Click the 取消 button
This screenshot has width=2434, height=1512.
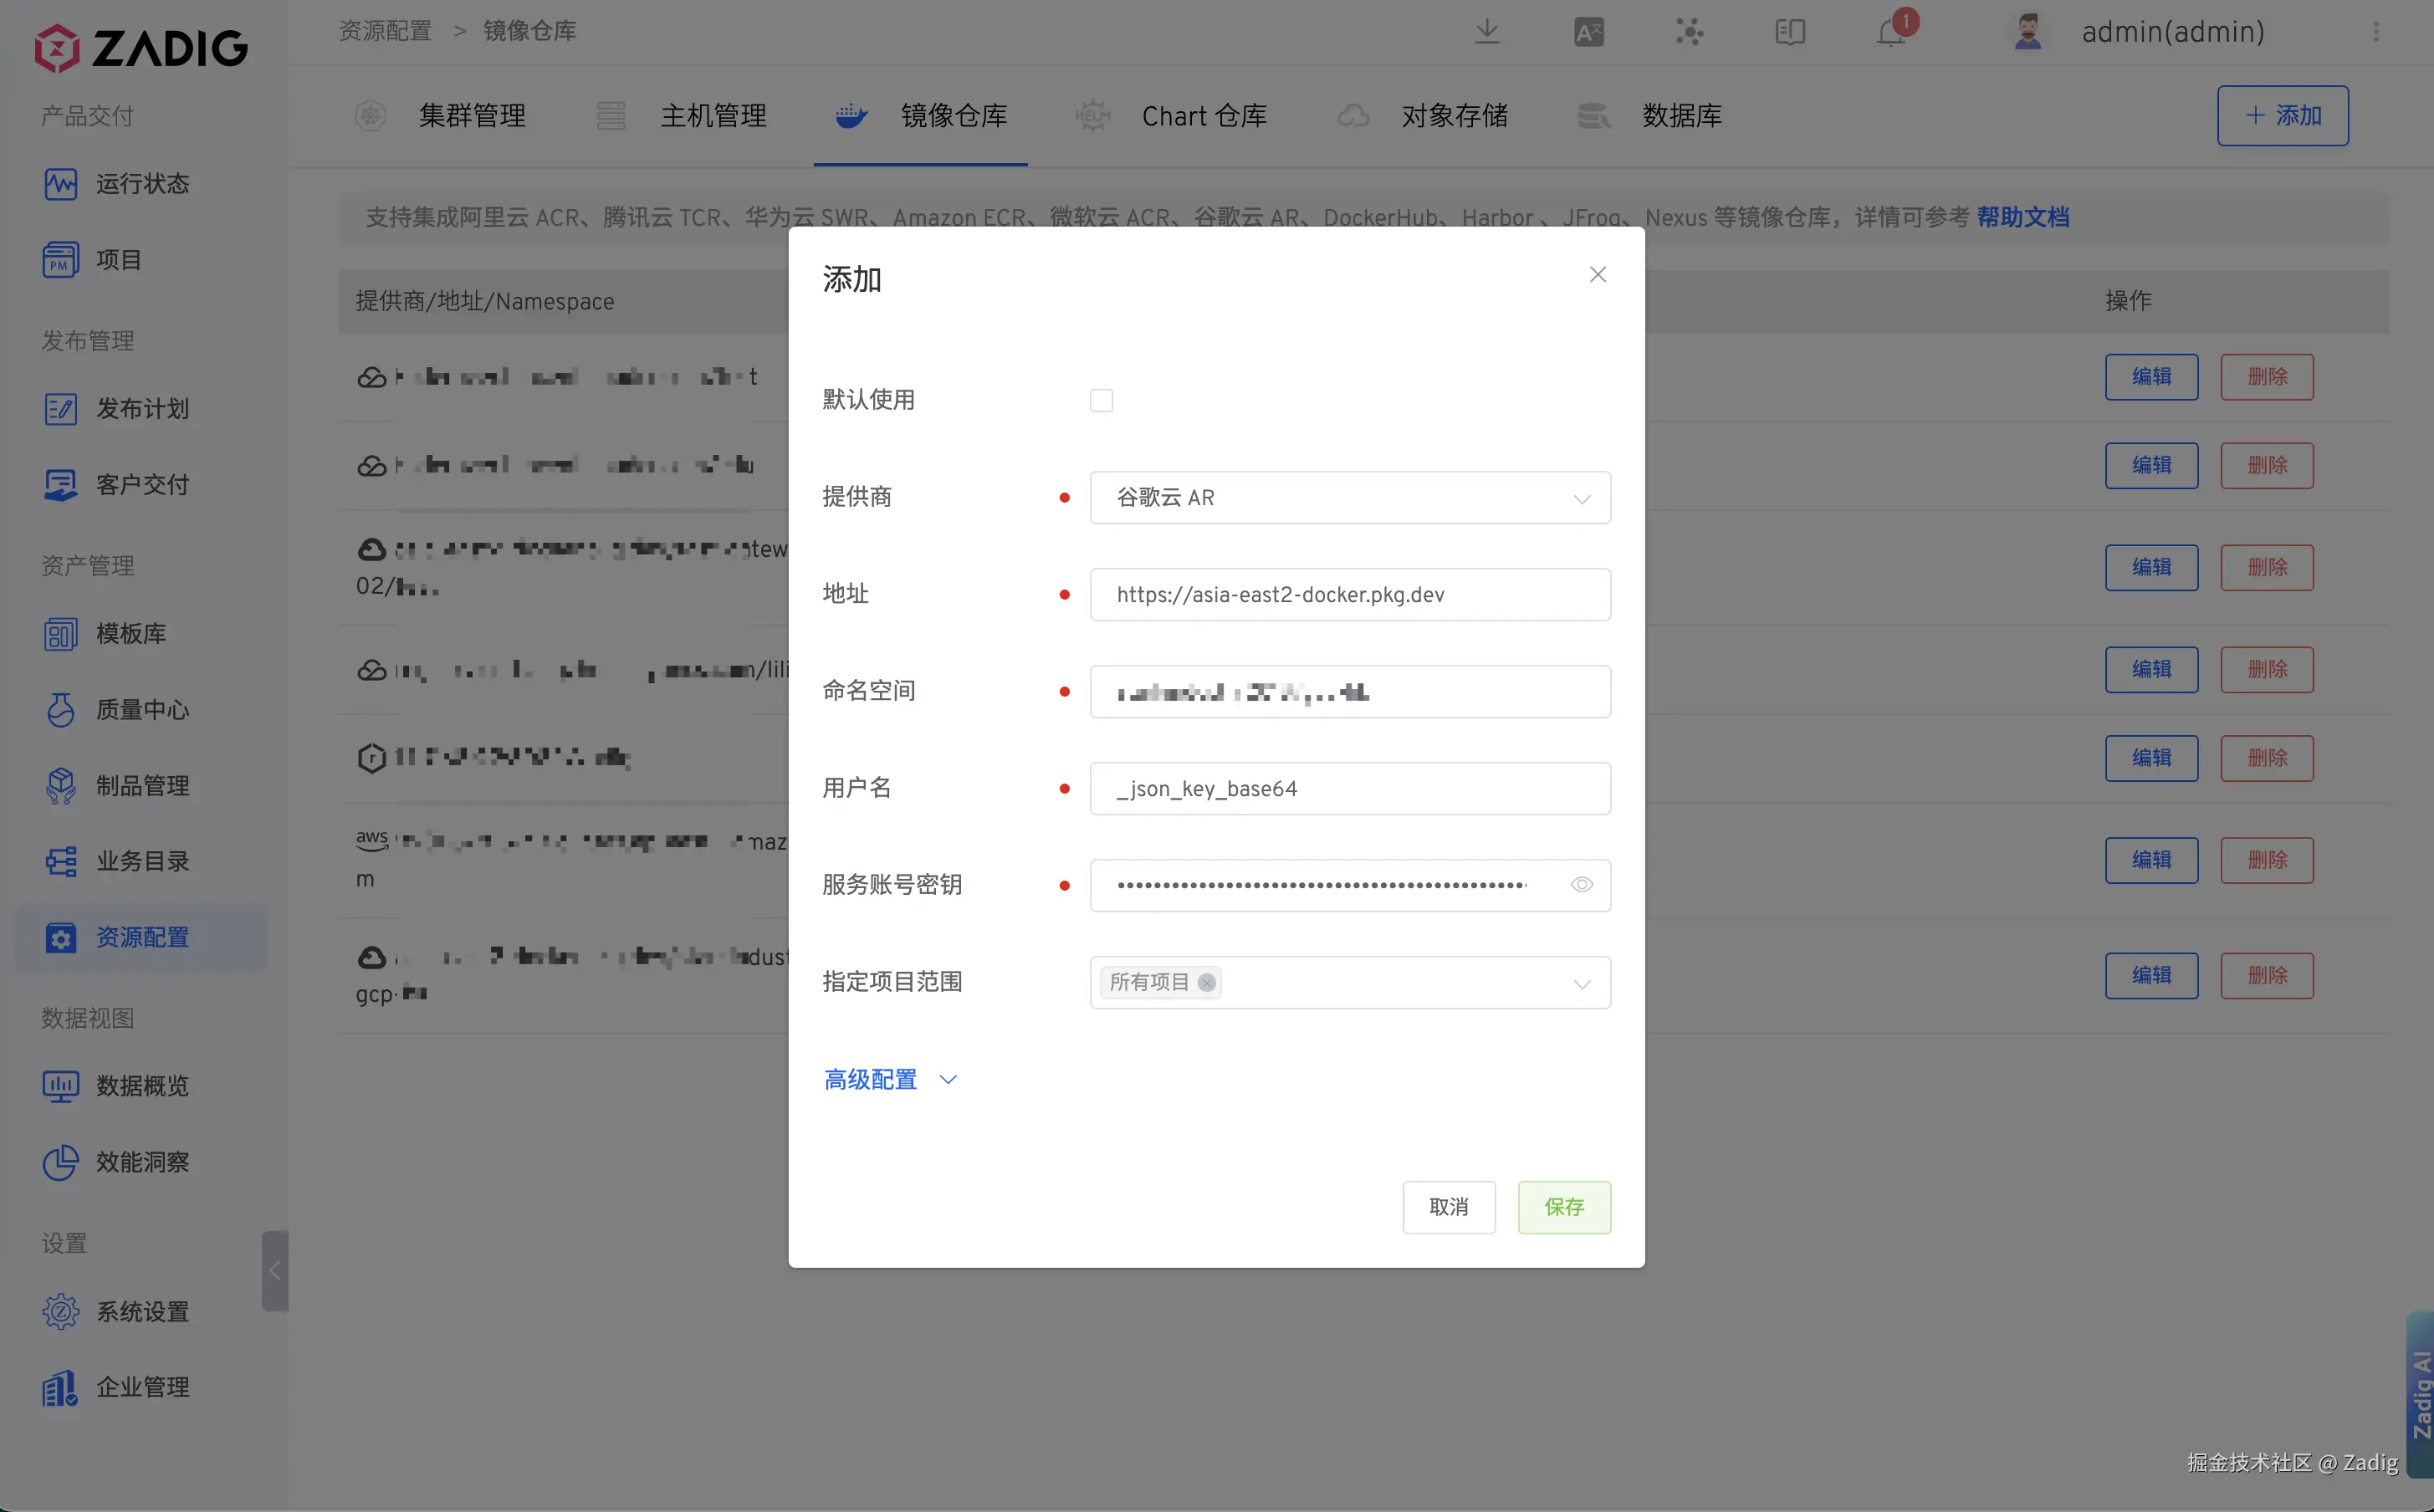coord(1448,1207)
